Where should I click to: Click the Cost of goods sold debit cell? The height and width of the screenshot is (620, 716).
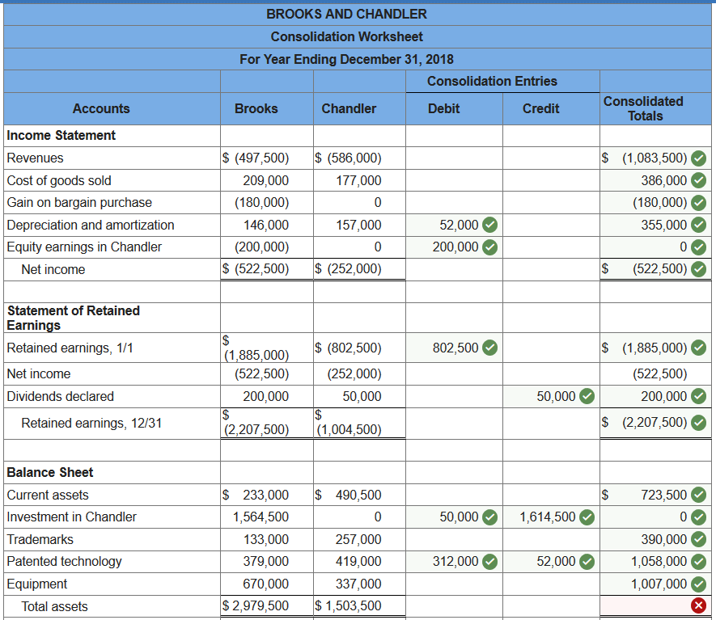(x=454, y=180)
